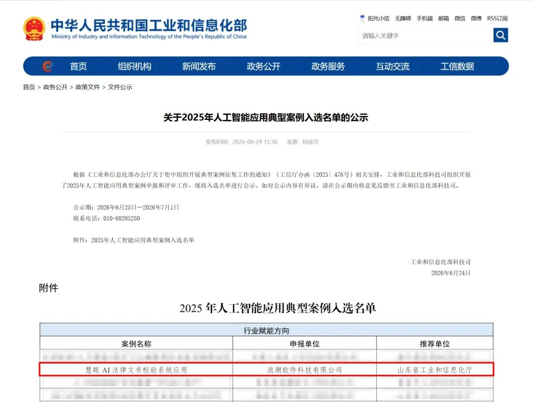
Task: Open the 阳光小信 robot assistant icon
Action: pos(362,18)
